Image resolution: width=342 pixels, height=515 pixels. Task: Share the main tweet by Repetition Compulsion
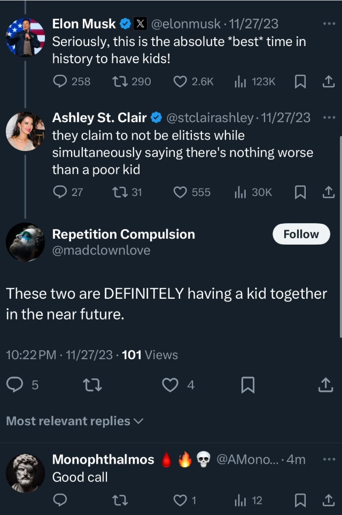click(x=325, y=384)
